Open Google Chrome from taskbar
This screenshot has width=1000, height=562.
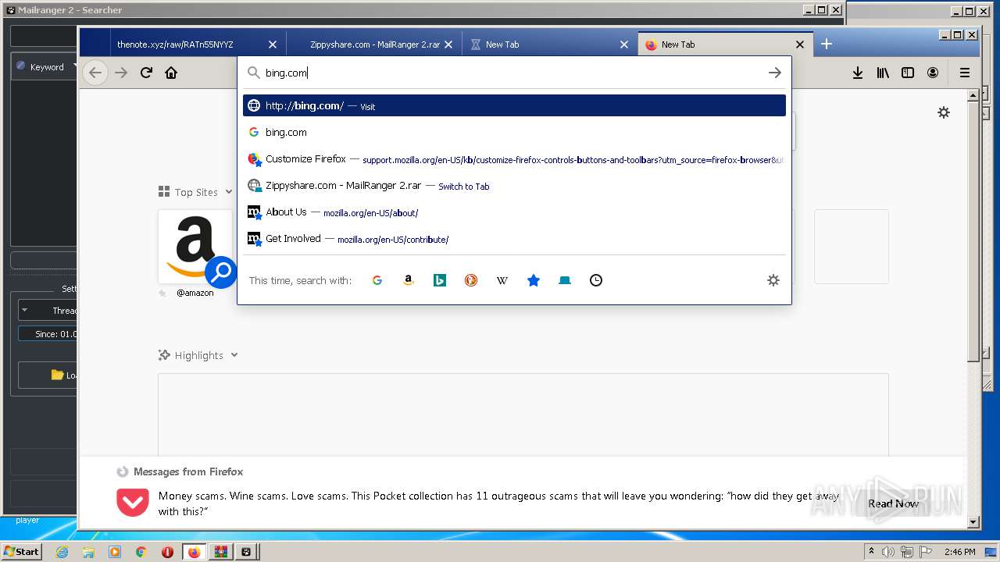click(141, 552)
